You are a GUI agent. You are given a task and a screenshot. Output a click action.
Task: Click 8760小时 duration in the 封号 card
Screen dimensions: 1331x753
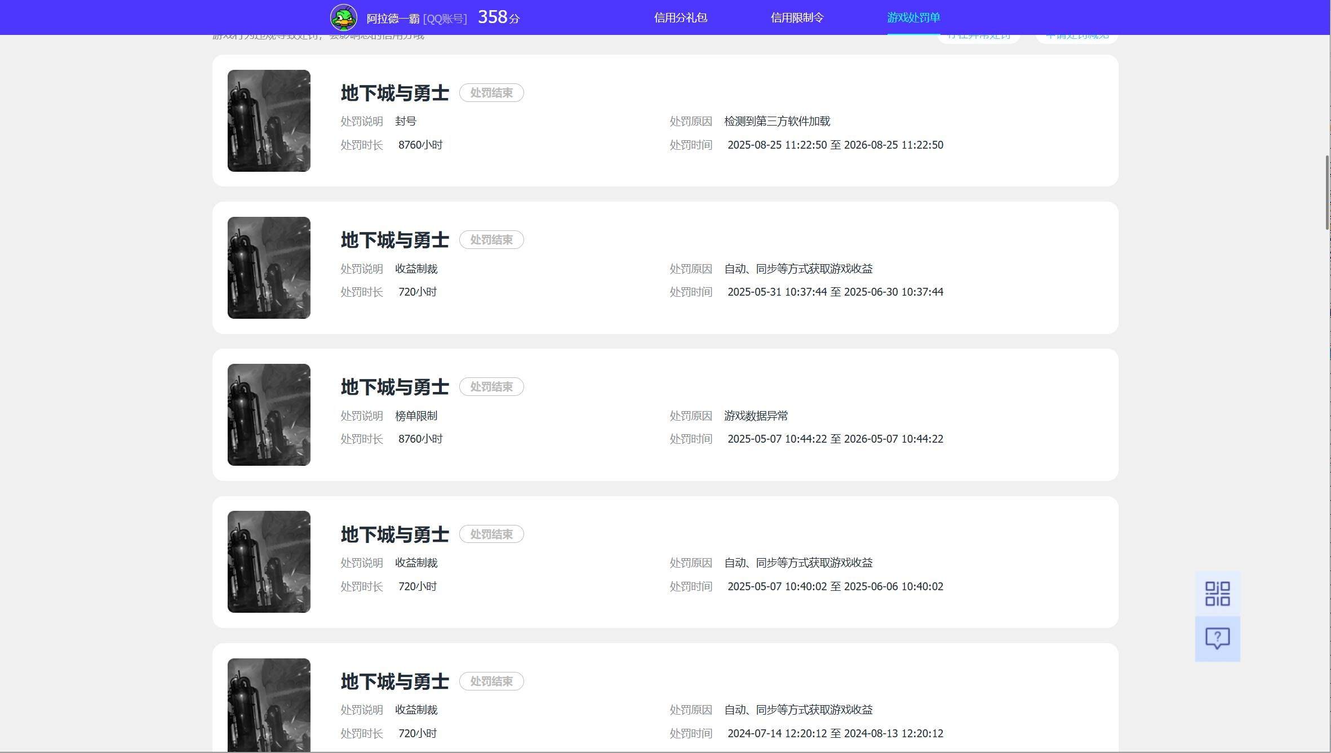coord(420,145)
